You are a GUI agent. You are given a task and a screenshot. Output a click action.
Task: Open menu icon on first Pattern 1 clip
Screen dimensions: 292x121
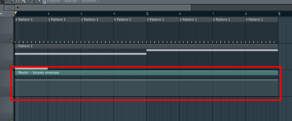(x=16, y=19)
